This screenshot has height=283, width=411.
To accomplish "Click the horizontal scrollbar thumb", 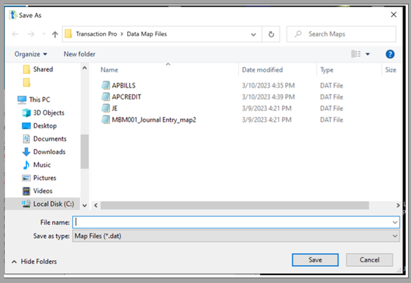I will [x=234, y=206].
